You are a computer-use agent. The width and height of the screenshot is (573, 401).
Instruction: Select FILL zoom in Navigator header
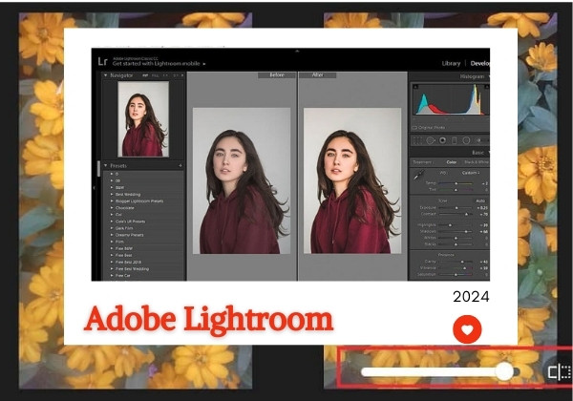pyautogui.click(x=156, y=75)
